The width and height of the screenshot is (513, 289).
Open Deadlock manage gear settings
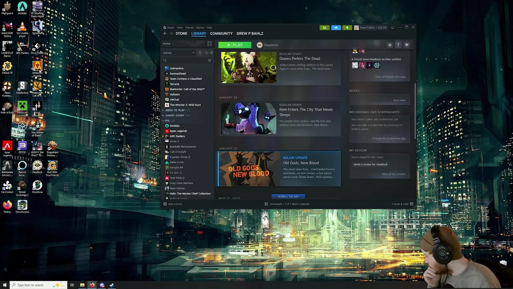point(390,45)
